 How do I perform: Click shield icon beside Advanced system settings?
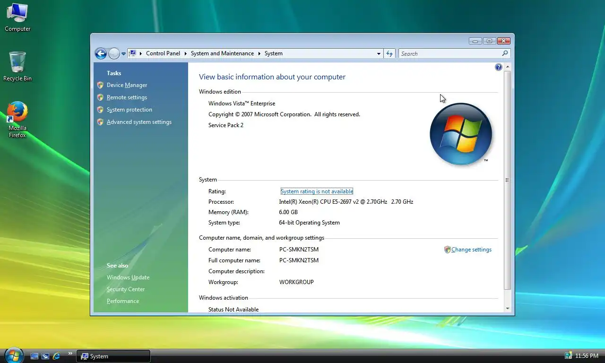pyautogui.click(x=100, y=122)
